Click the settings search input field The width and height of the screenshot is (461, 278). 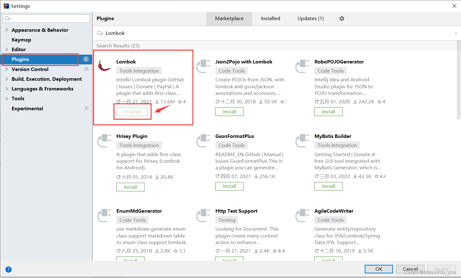pyautogui.click(x=46, y=19)
